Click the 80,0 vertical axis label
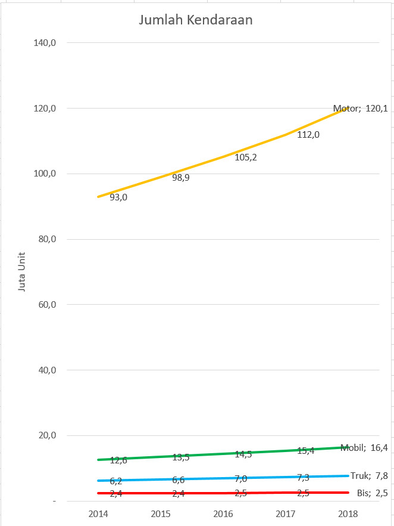Image resolution: width=394 pixels, height=526 pixels. pyautogui.click(x=47, y=239)
